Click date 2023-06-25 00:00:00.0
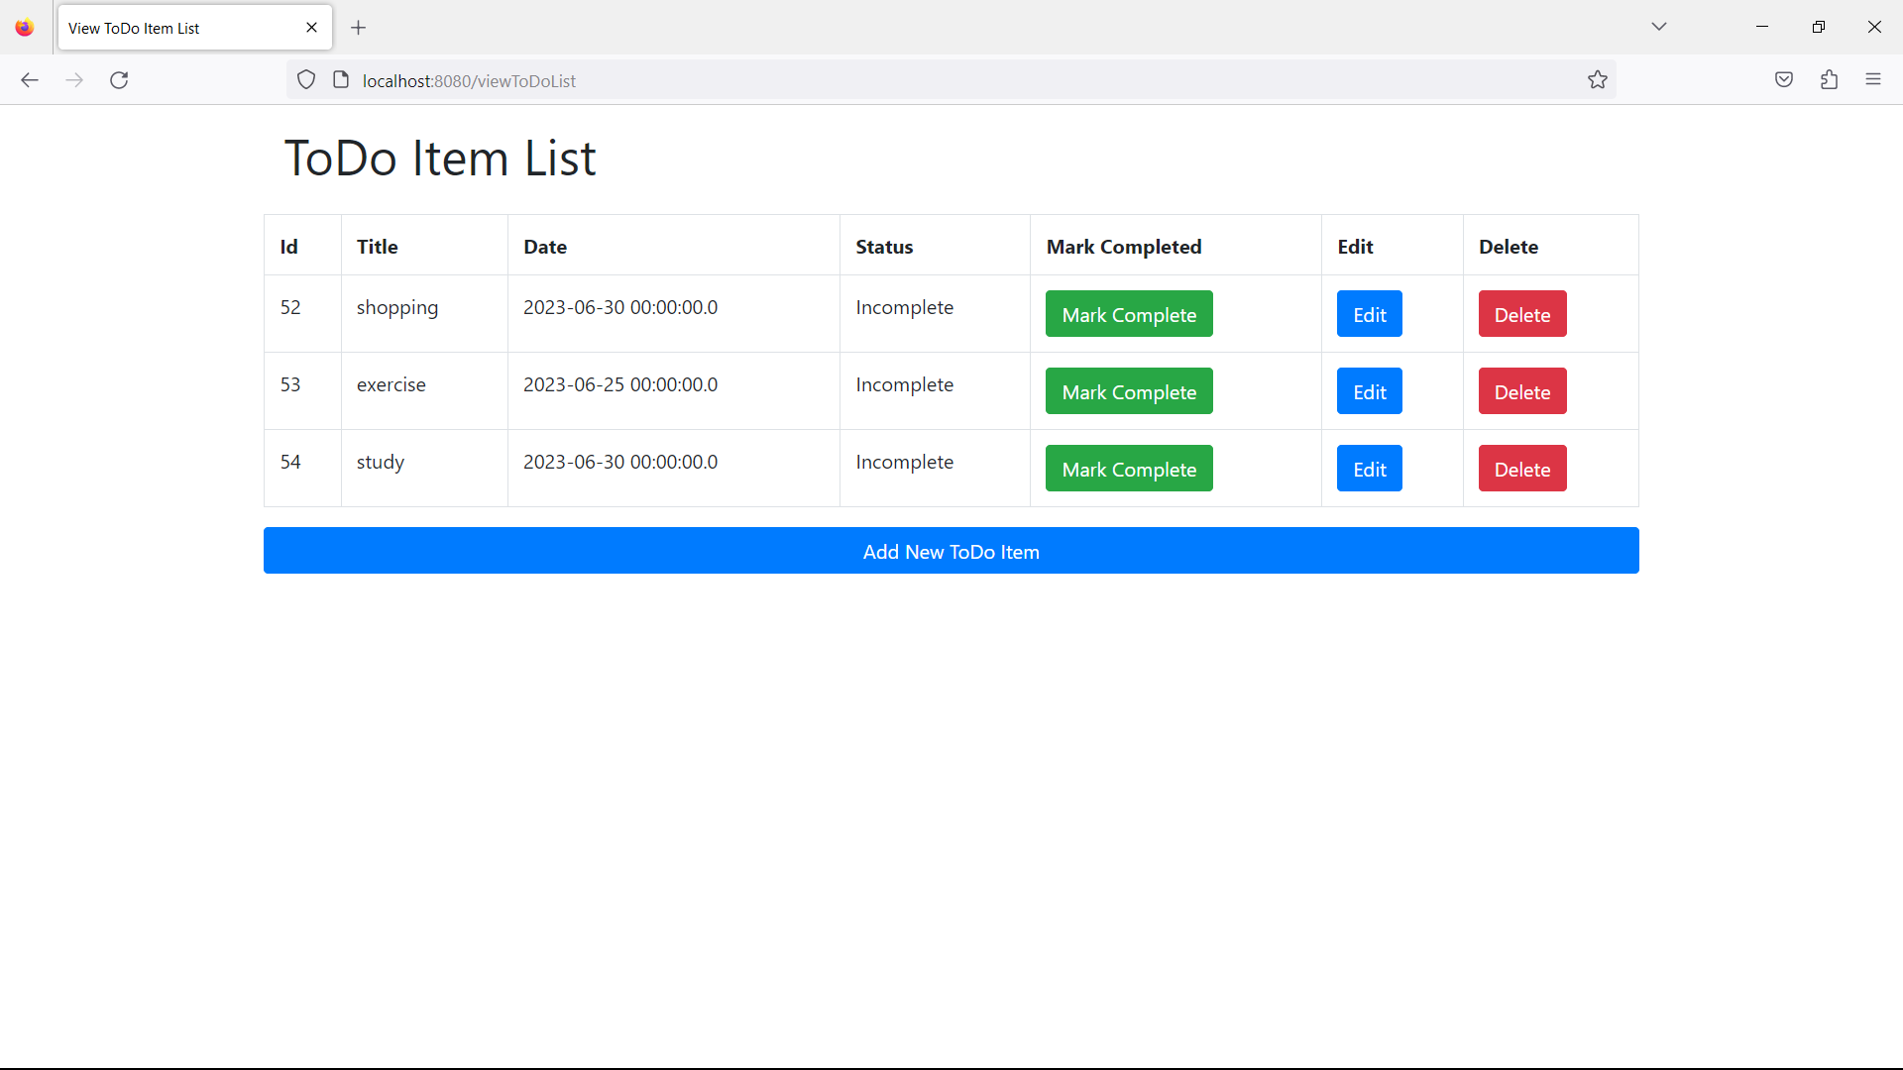This screenshot has width=1903, height=1070. tap(620, 384)
